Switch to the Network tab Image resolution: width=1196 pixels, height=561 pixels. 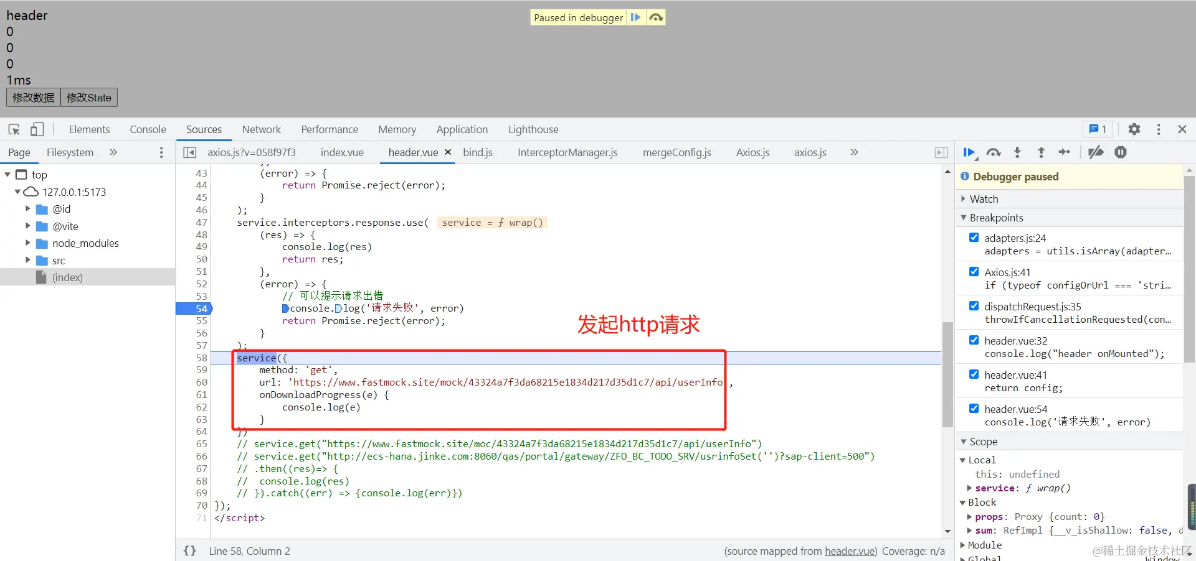[262, 129]
